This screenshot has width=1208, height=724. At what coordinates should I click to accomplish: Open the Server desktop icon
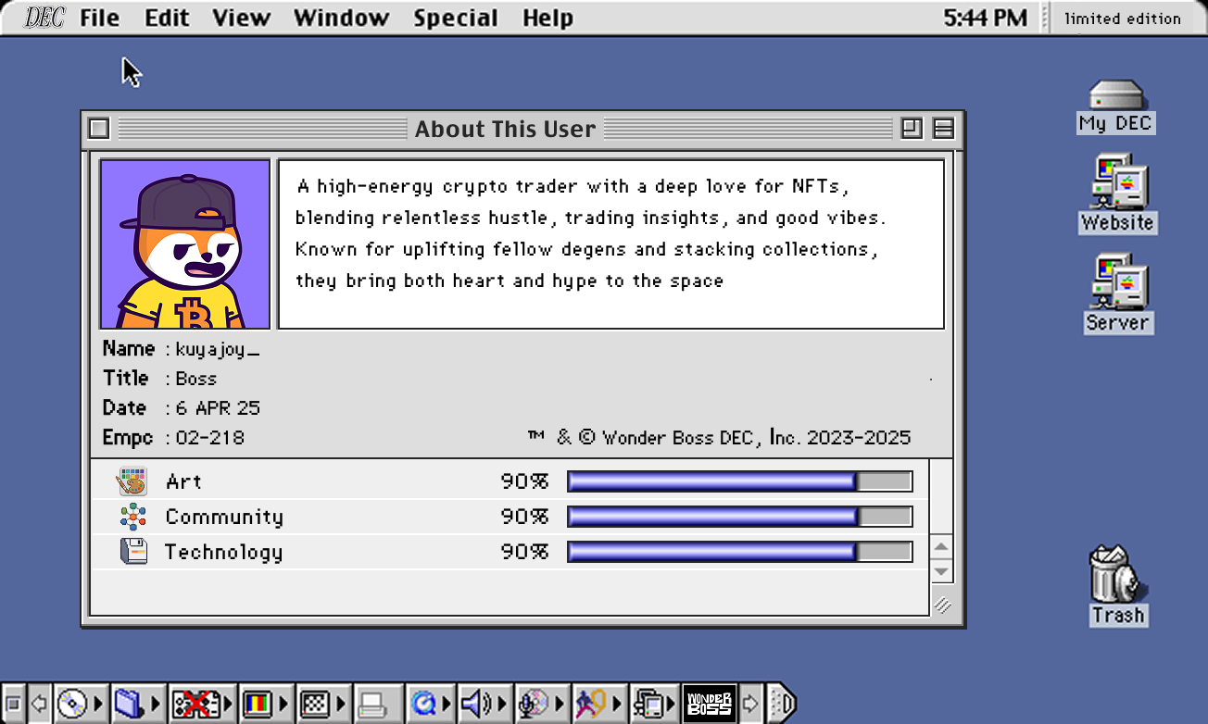click(1117, 284)
